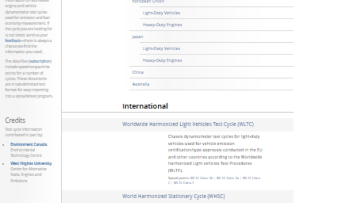Select Japan in the contents list
This screenshot has height=203, width=353.
137,37
